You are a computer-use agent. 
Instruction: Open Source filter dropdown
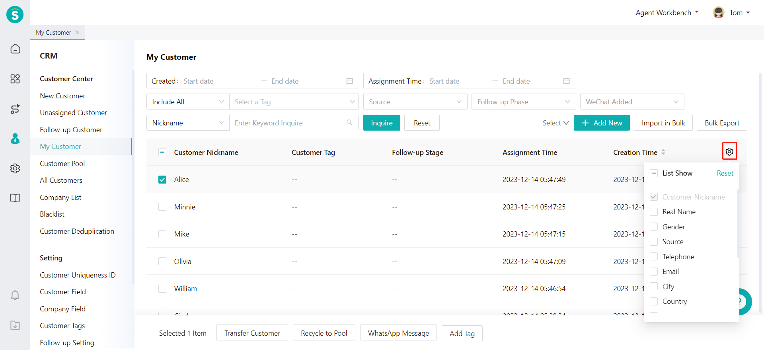click(415, 102)
